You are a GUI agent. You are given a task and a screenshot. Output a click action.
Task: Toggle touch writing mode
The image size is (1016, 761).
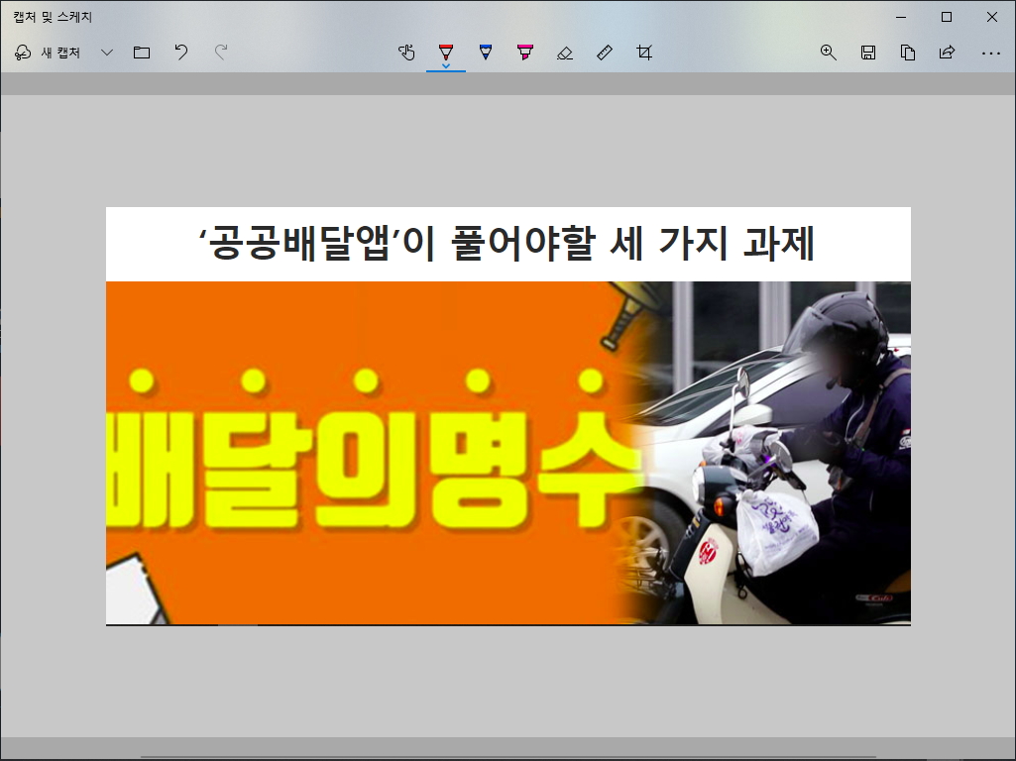click(x=406, y=53)
